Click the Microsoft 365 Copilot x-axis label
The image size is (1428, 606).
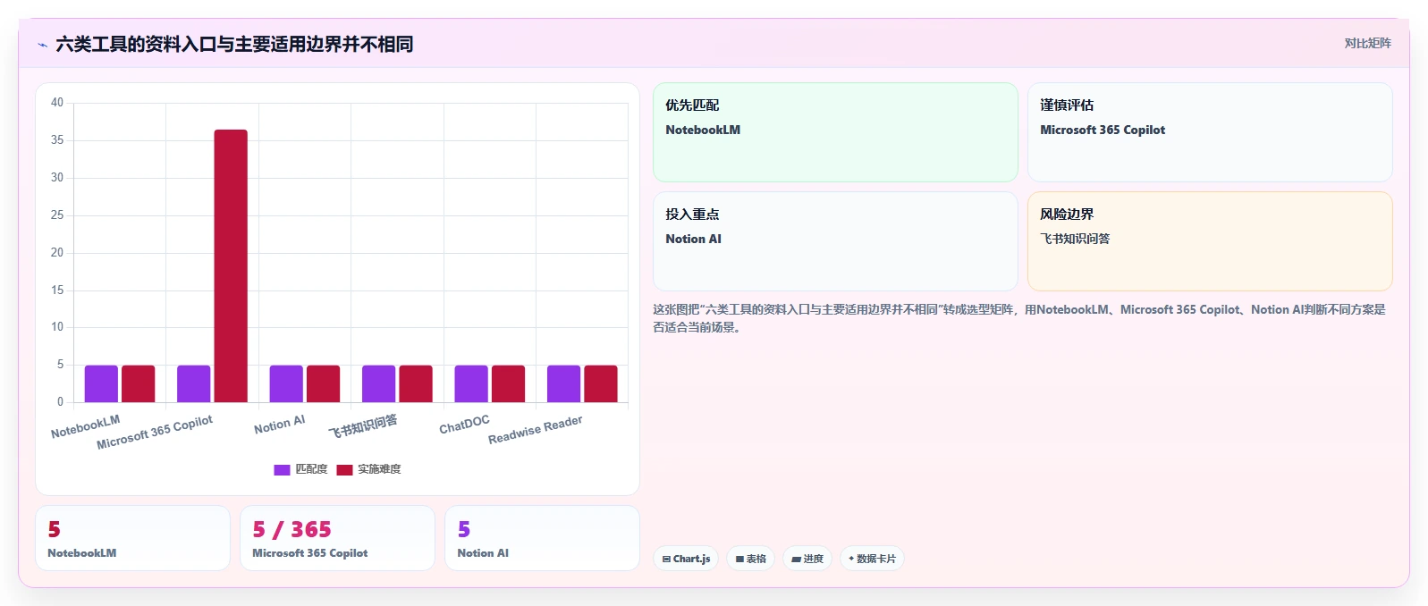[x=155, y=432]
